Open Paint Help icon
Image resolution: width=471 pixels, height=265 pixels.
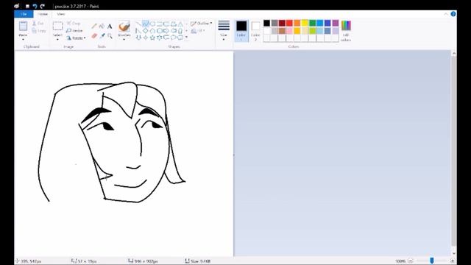click(x=453, y=14)
